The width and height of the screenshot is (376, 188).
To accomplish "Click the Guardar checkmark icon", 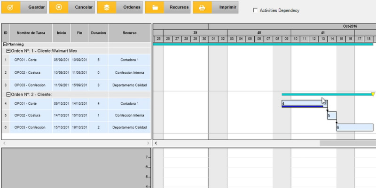I will (10, 8).
